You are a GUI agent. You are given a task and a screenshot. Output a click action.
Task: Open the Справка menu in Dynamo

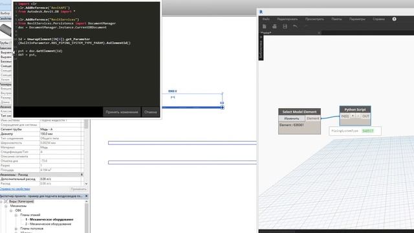coord(378,19)
